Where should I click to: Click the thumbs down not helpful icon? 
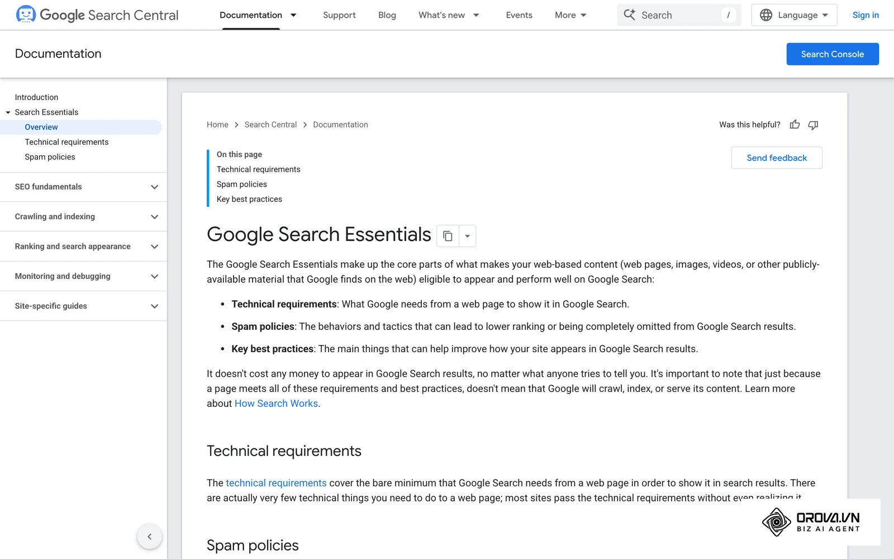tap(813, 125)
